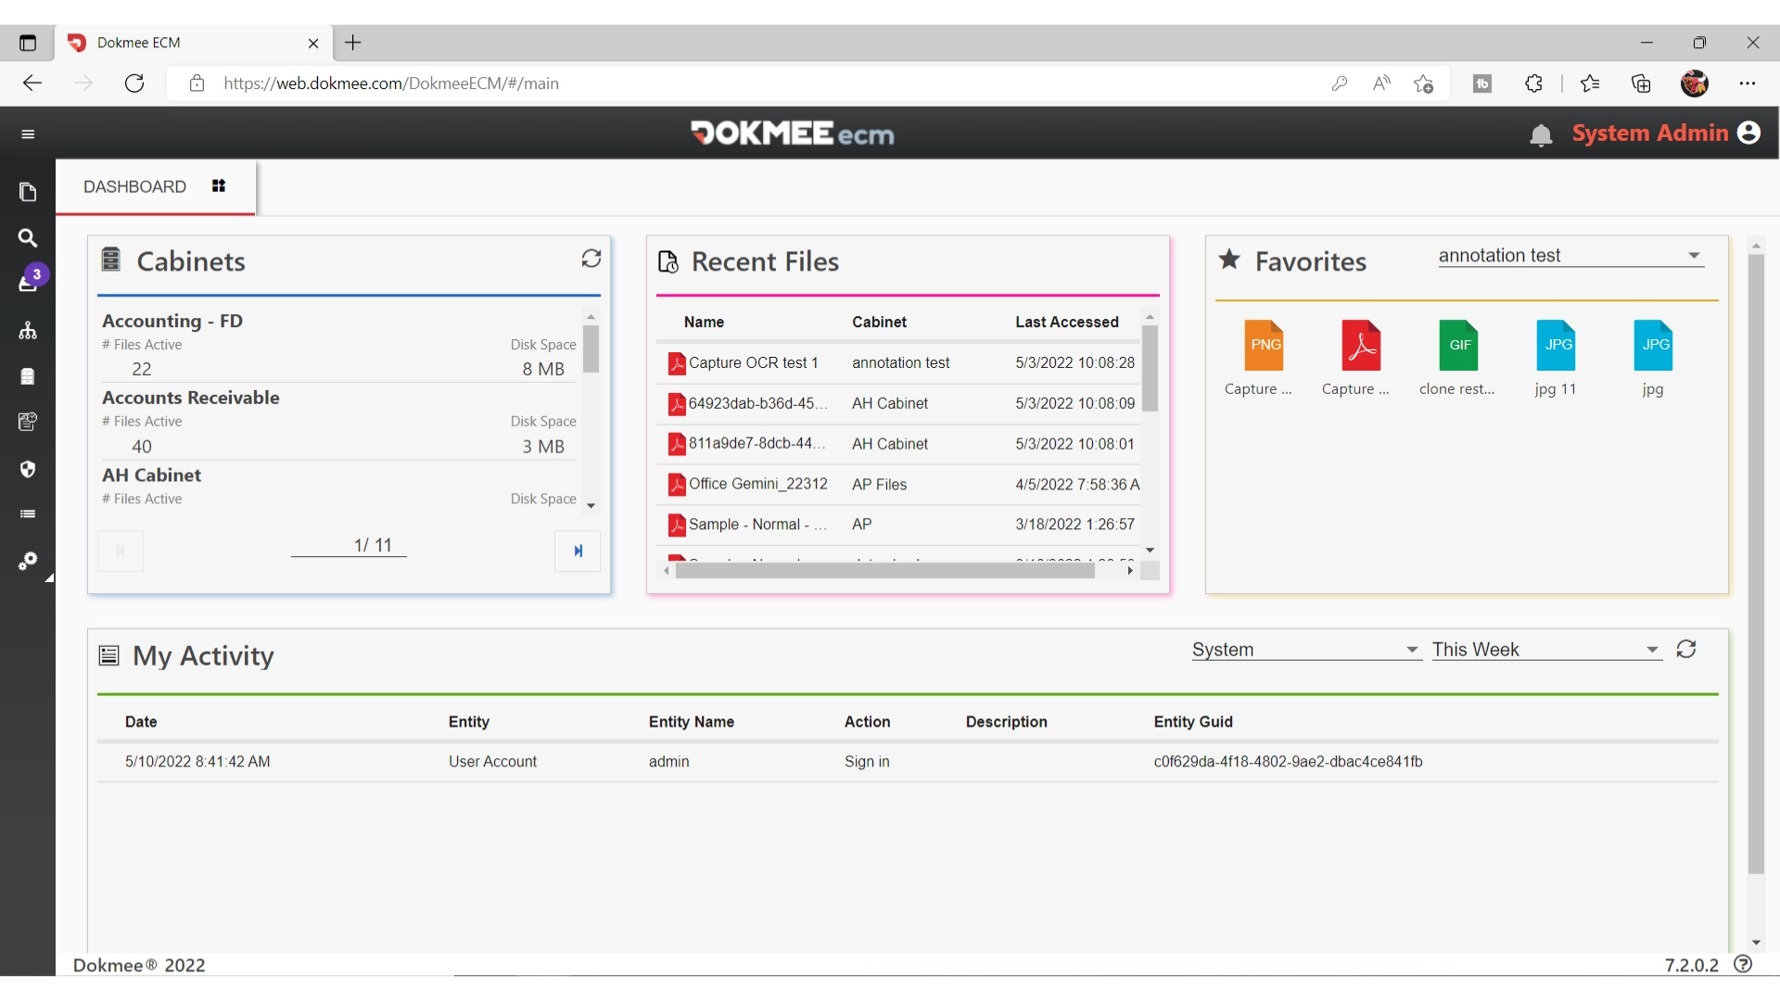Open the browser collections icon
The image size is (1780, 1001).
pyautogui.click(x=1641, y=83)
